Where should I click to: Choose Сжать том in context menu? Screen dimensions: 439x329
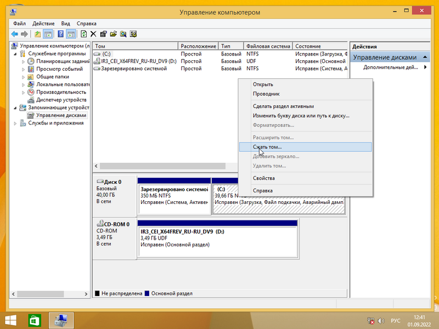pyautogui.click(x=306, y=147)
